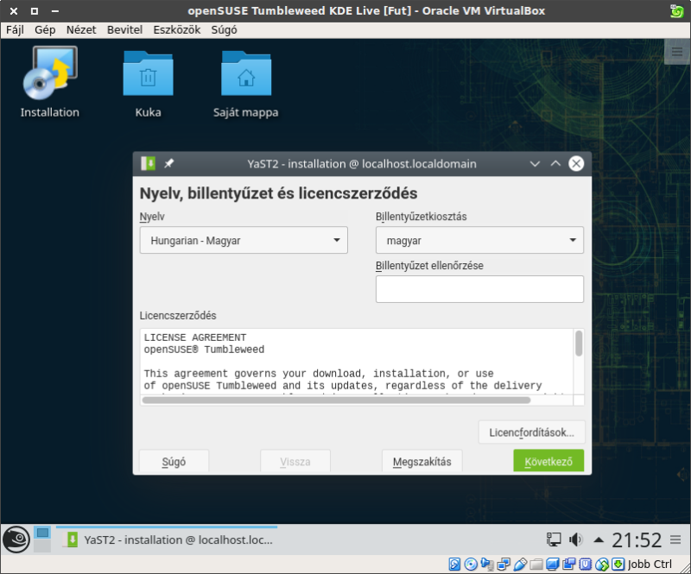Open the desktop toolbox hamburger menu
This screenshot has width=691, height=574.
(677, 52)
